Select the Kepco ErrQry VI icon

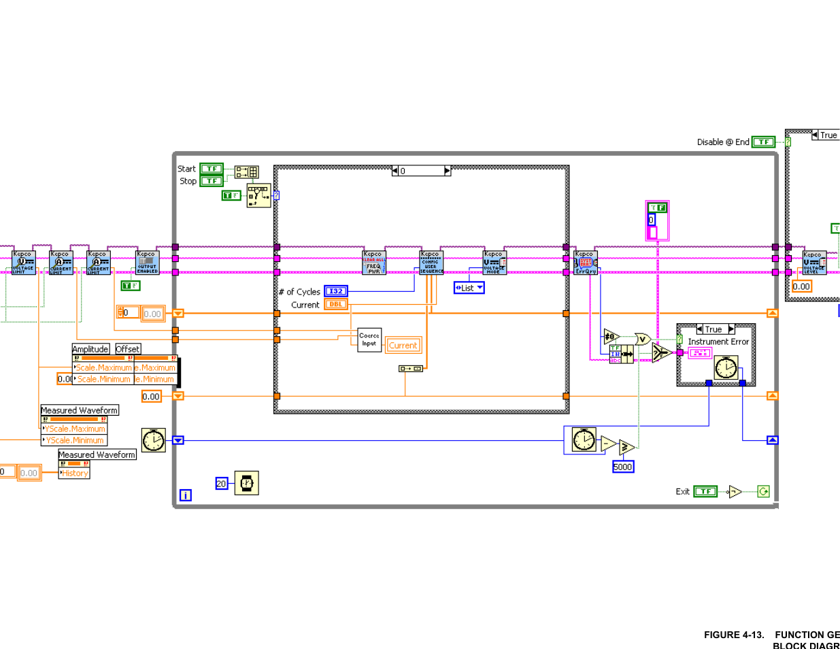pos(586,263)
